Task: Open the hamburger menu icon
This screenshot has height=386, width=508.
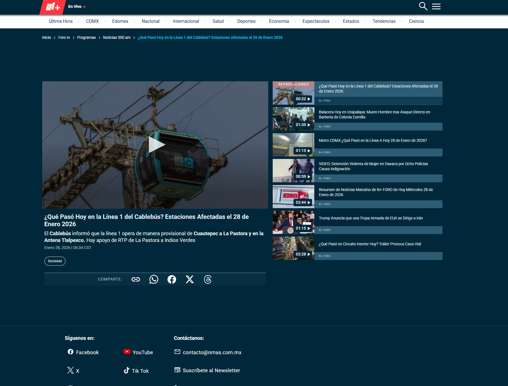Action: tap(436, 6)
